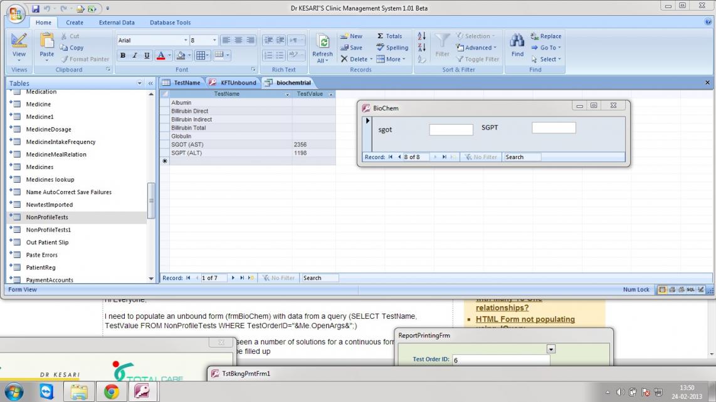Toggle Underline formatting
Image resolution: width=716 pixels, height=402 pixels.
[x=147, y=56]
